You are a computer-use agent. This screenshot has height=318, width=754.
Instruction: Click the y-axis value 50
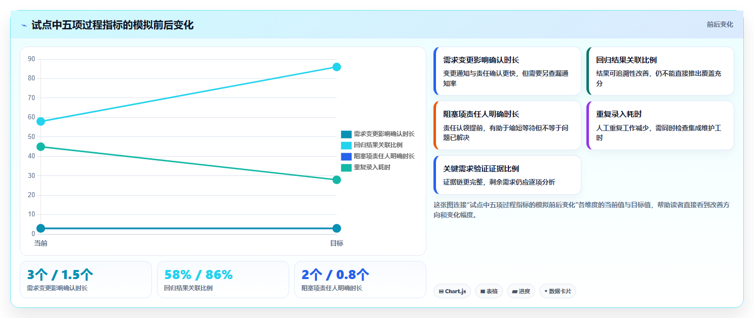[31, 137]
